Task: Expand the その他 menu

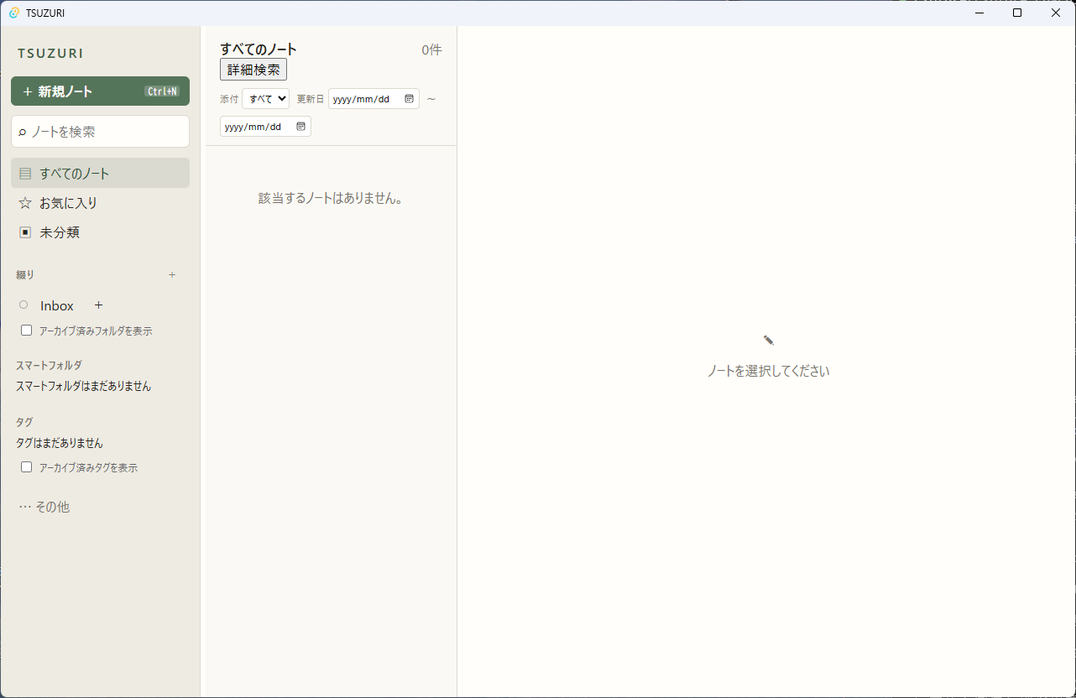Action: 44,507
